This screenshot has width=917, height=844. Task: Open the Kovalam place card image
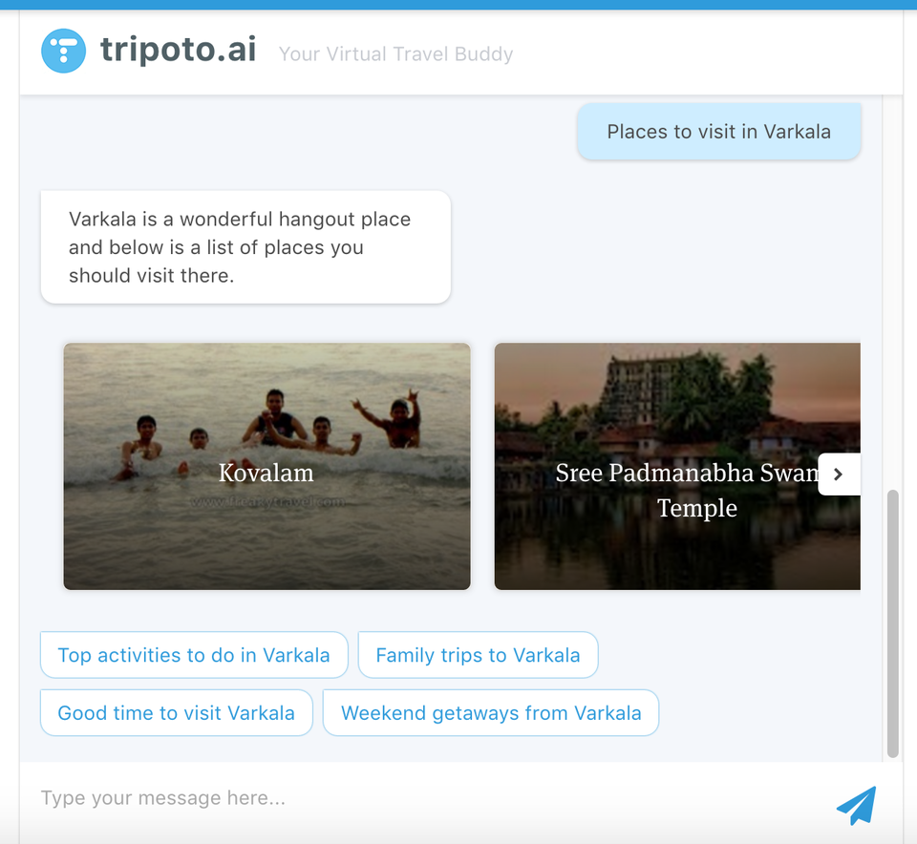click(x=267, y=466)
